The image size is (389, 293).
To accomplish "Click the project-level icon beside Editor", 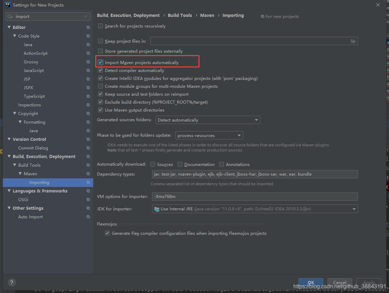I will point(88,27).
